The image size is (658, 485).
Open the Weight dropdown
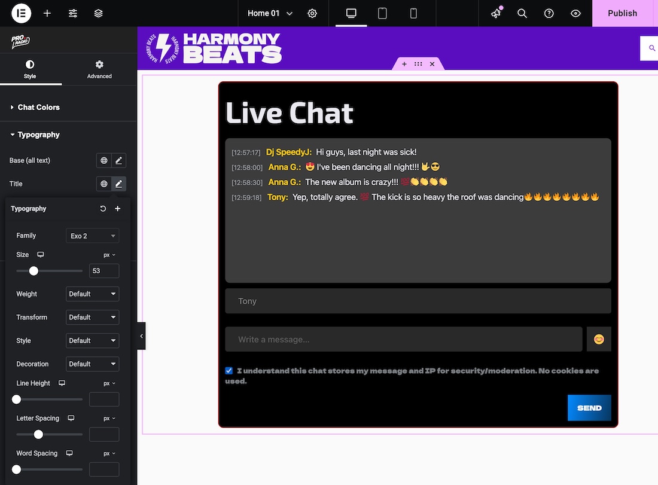[92, 294]
